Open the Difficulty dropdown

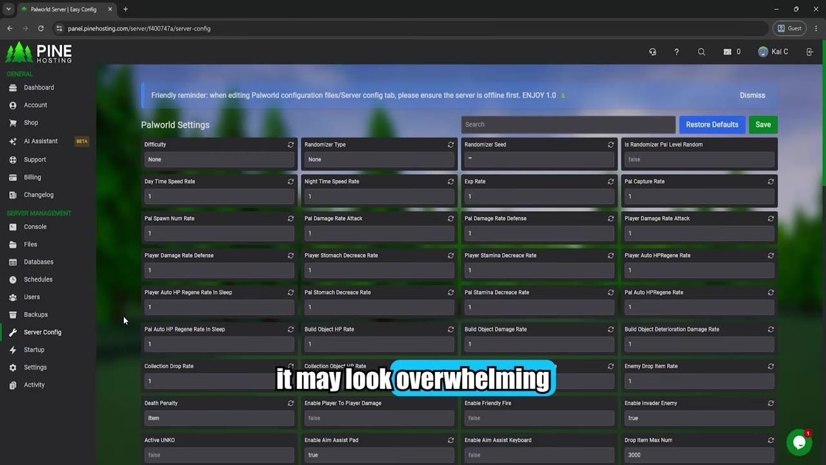(x=219, y=160)
